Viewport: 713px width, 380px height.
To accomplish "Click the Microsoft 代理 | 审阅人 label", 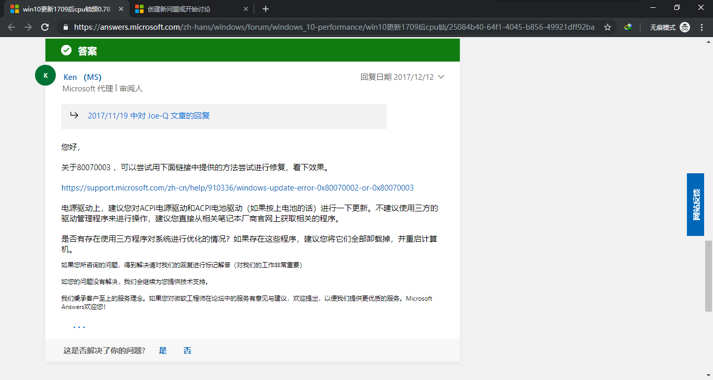I will [103, 89].
